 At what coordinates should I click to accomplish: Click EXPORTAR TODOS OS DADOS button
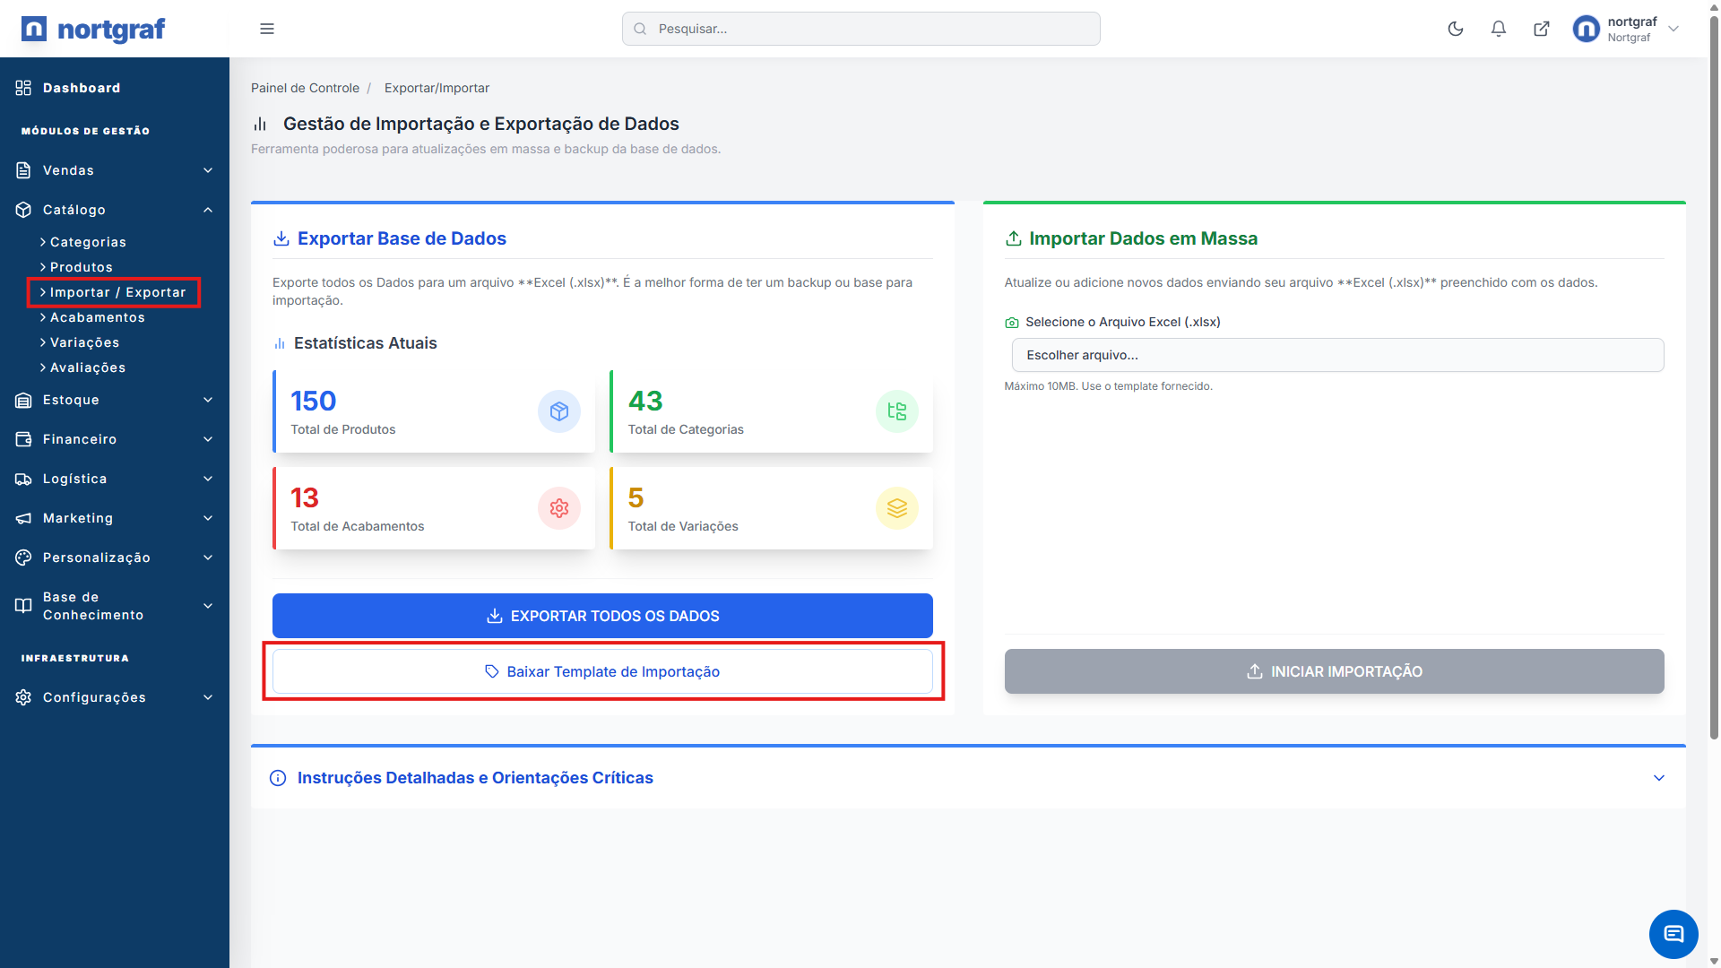click(x=602, y=616)
